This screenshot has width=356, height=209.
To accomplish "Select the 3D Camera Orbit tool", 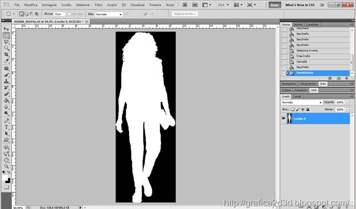I will tap(6, 154).
